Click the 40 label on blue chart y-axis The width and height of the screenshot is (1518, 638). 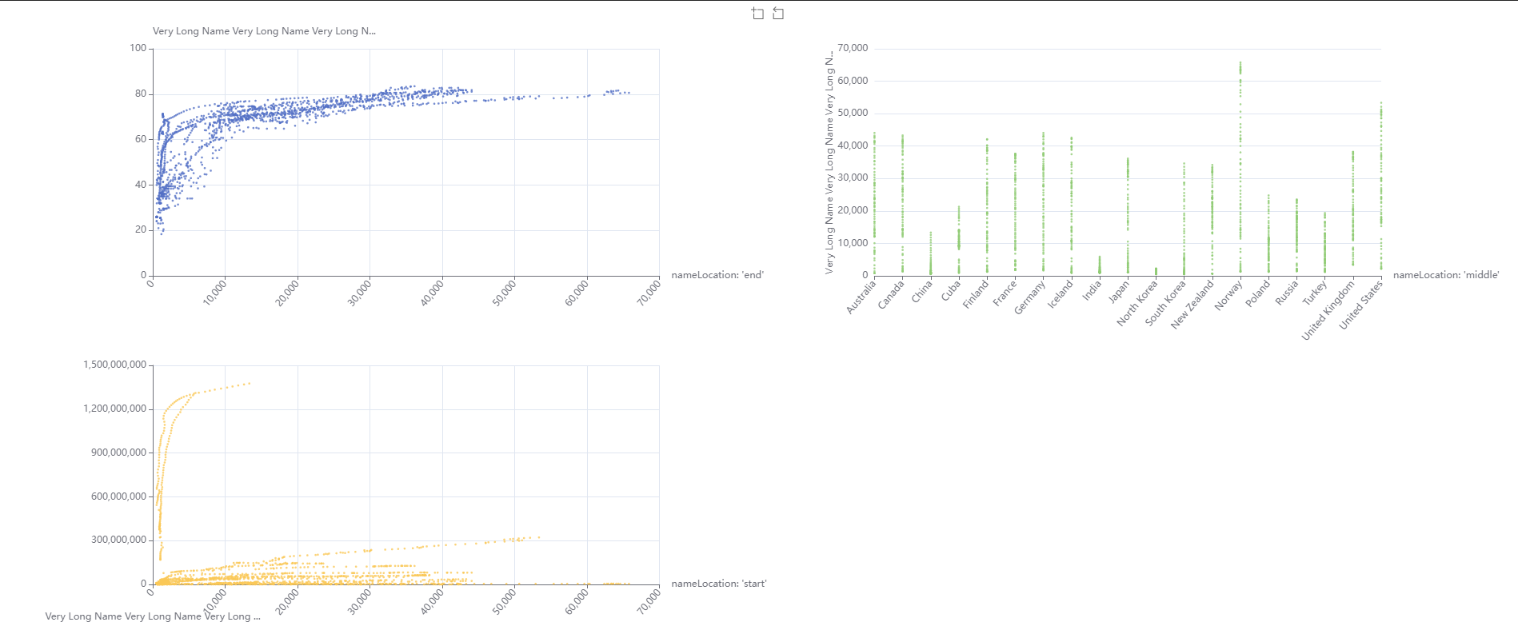141,185
